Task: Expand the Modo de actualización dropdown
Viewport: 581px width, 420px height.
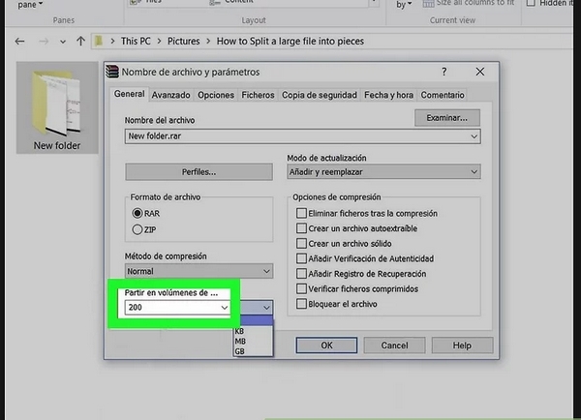Action: (x=383, y=171)
